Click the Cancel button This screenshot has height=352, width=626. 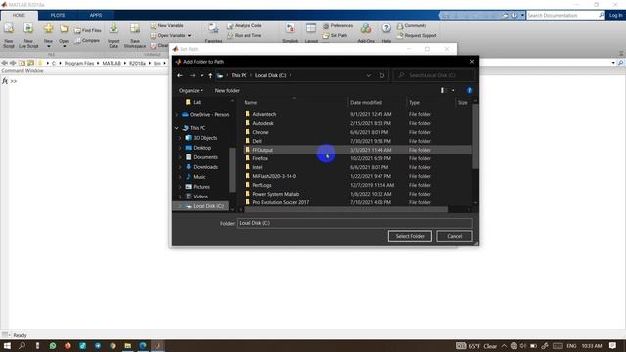454,236
